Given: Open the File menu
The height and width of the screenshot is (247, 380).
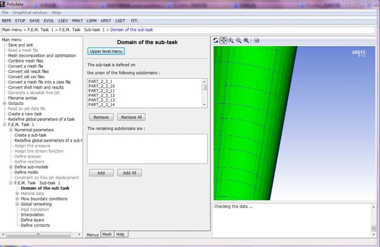Looking at the screenshot, I should 5,13.
